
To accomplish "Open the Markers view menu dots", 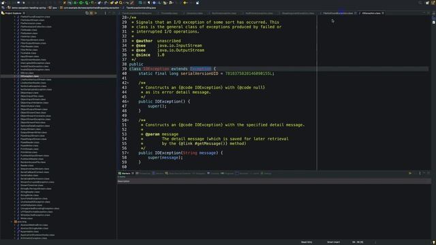I will [420, 174].
